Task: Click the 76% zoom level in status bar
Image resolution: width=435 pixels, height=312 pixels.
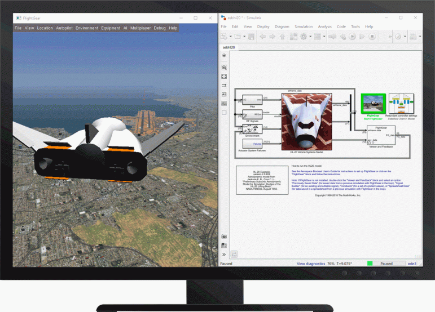Action: [x=331, y=264]
